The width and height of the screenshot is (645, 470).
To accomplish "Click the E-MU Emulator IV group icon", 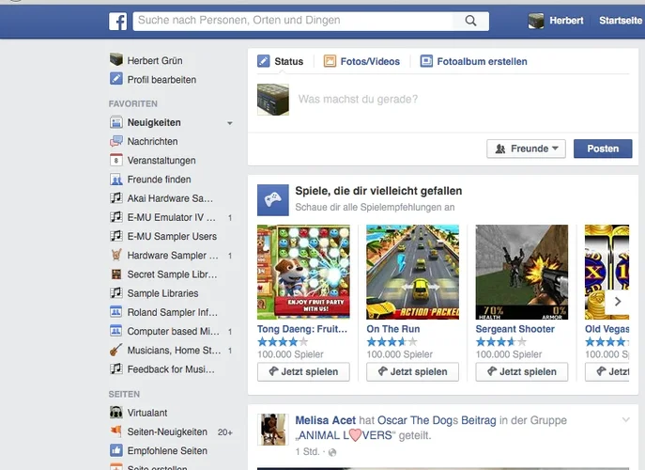I will coord(116,216).
